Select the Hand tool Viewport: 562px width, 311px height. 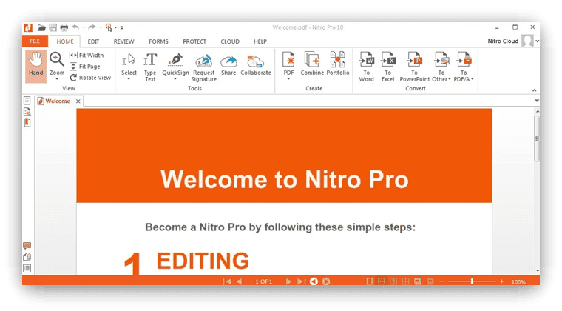pyautogui.click(x=35, y=66)
